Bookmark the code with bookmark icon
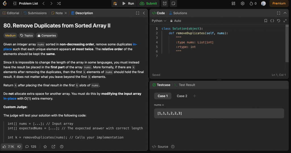The width and height of the screenshot is (291, 153). (266, 21)
